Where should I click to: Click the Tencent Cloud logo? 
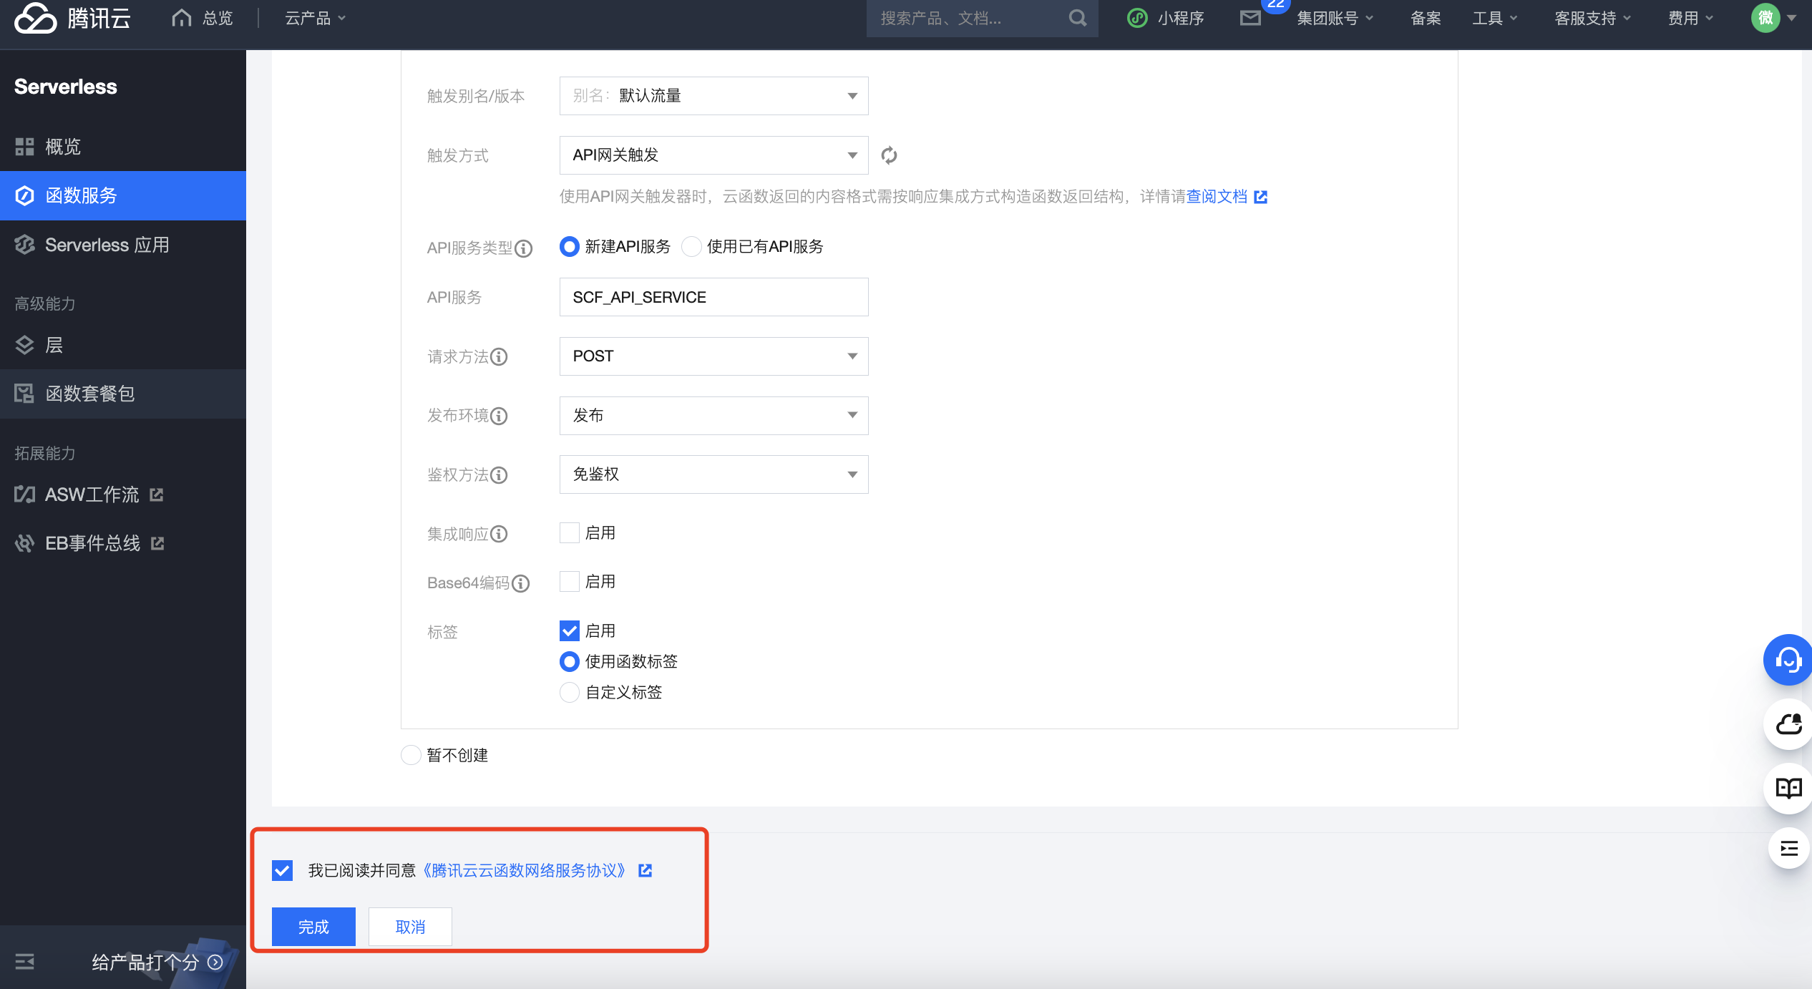tap(73, 18)
